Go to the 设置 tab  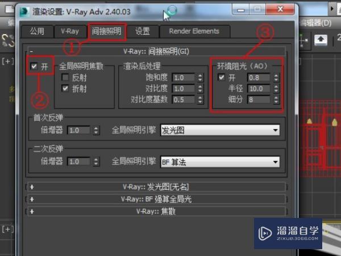[143, 31]
